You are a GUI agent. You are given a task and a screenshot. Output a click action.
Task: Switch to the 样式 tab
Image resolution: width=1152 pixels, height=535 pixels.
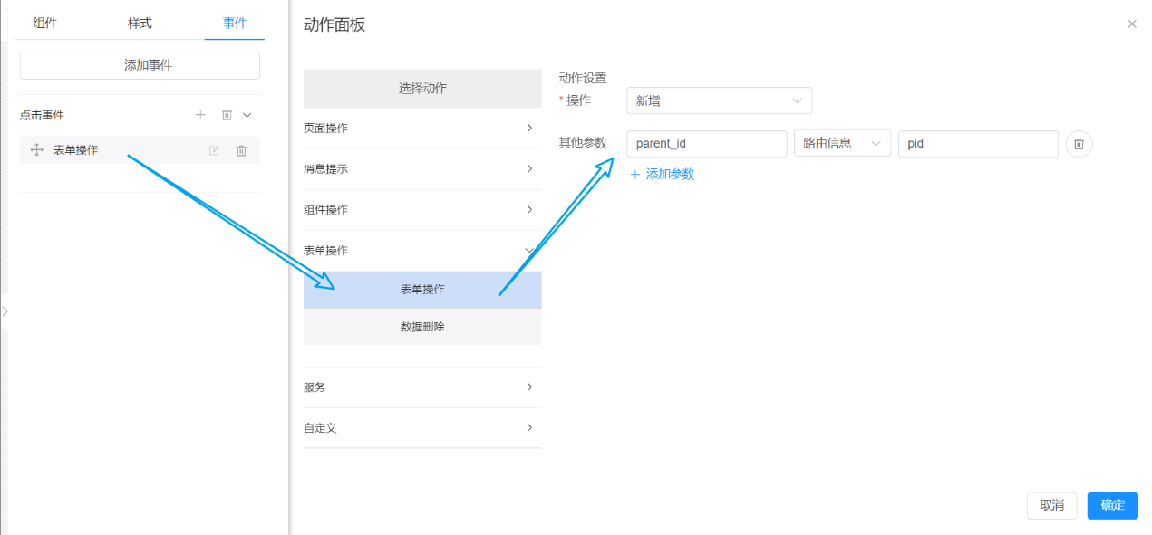(x=140, y=24)
